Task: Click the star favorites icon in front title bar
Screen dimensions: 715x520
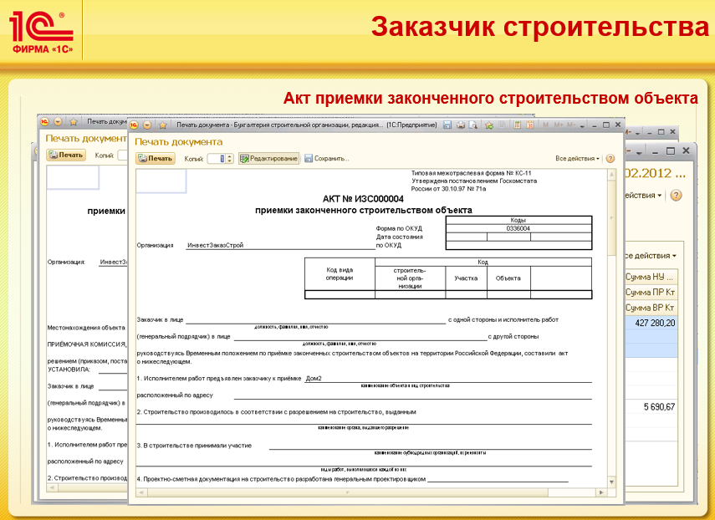Action: (x=163, y=125)
